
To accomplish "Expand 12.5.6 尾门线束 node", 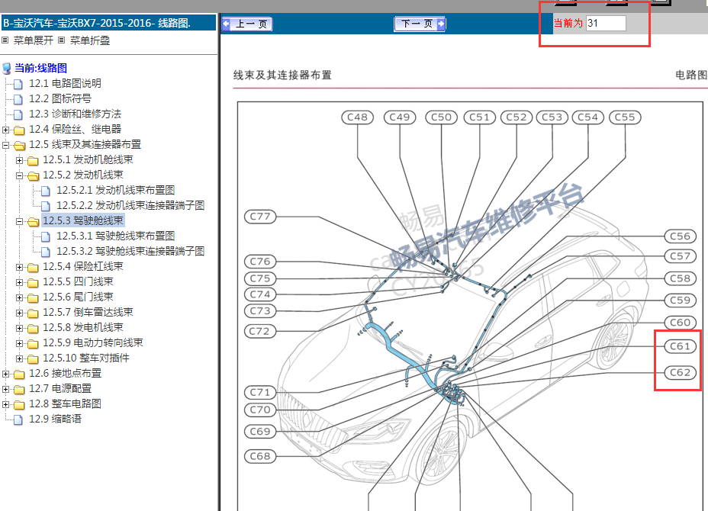I will click(x=19, y=298).
